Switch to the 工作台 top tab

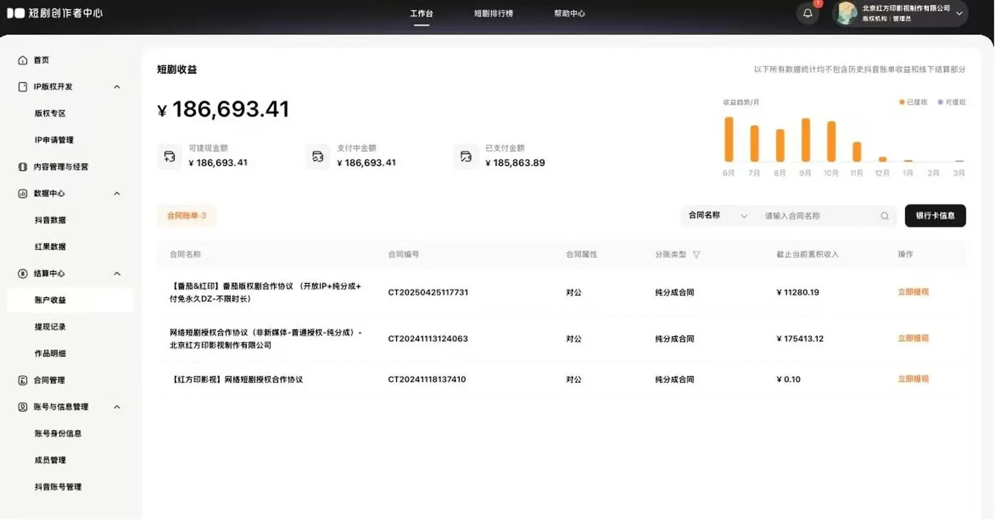pyautogui.click(x=421, y=14)
